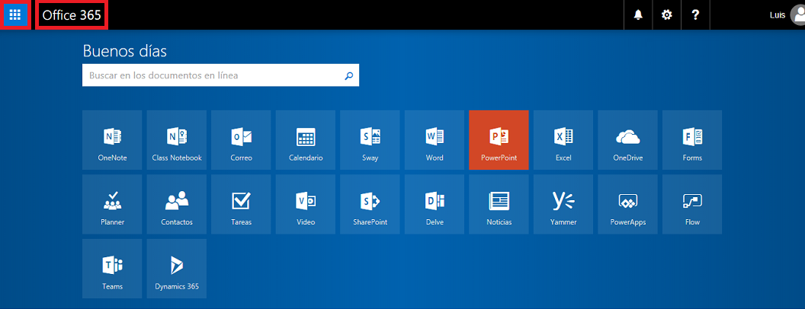Viewport: 805px width, 309px height.
Task: Open the Excel app tile
Action: click(x=563, y=139)
